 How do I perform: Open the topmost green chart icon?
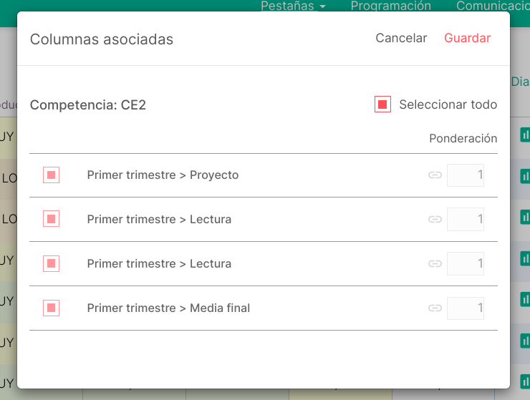pos(525,135)
